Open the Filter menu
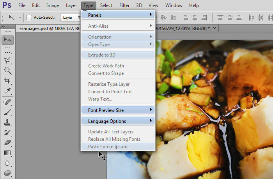This screenshot has height=179, width=273. (x=124, y=5)
